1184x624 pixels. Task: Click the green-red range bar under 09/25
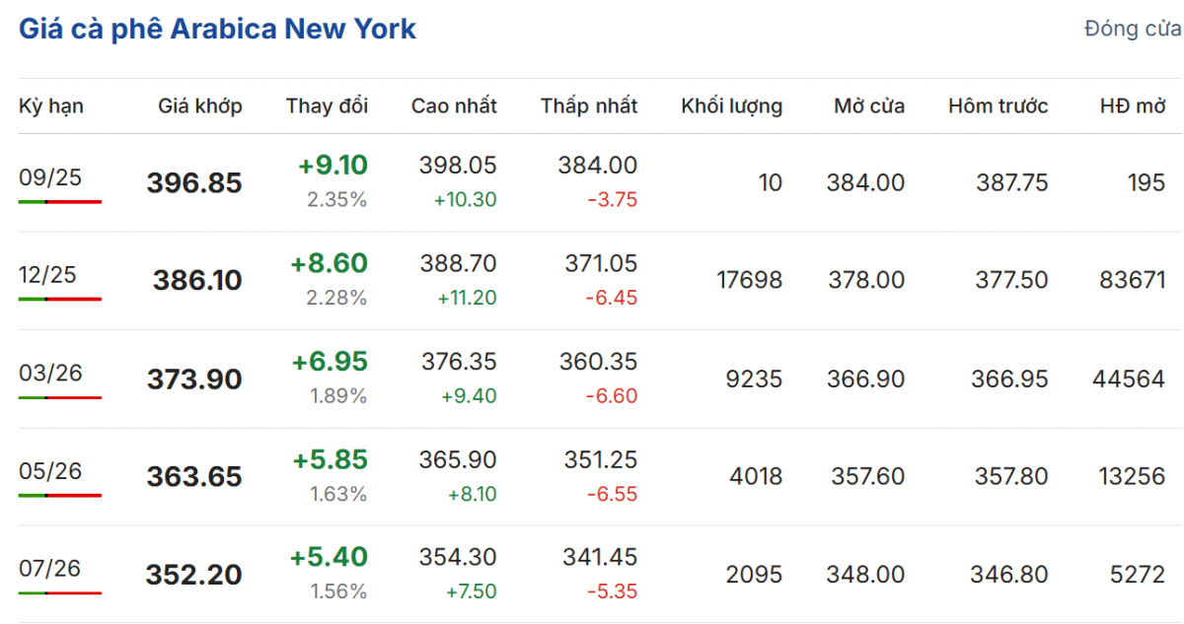[59, 201]
